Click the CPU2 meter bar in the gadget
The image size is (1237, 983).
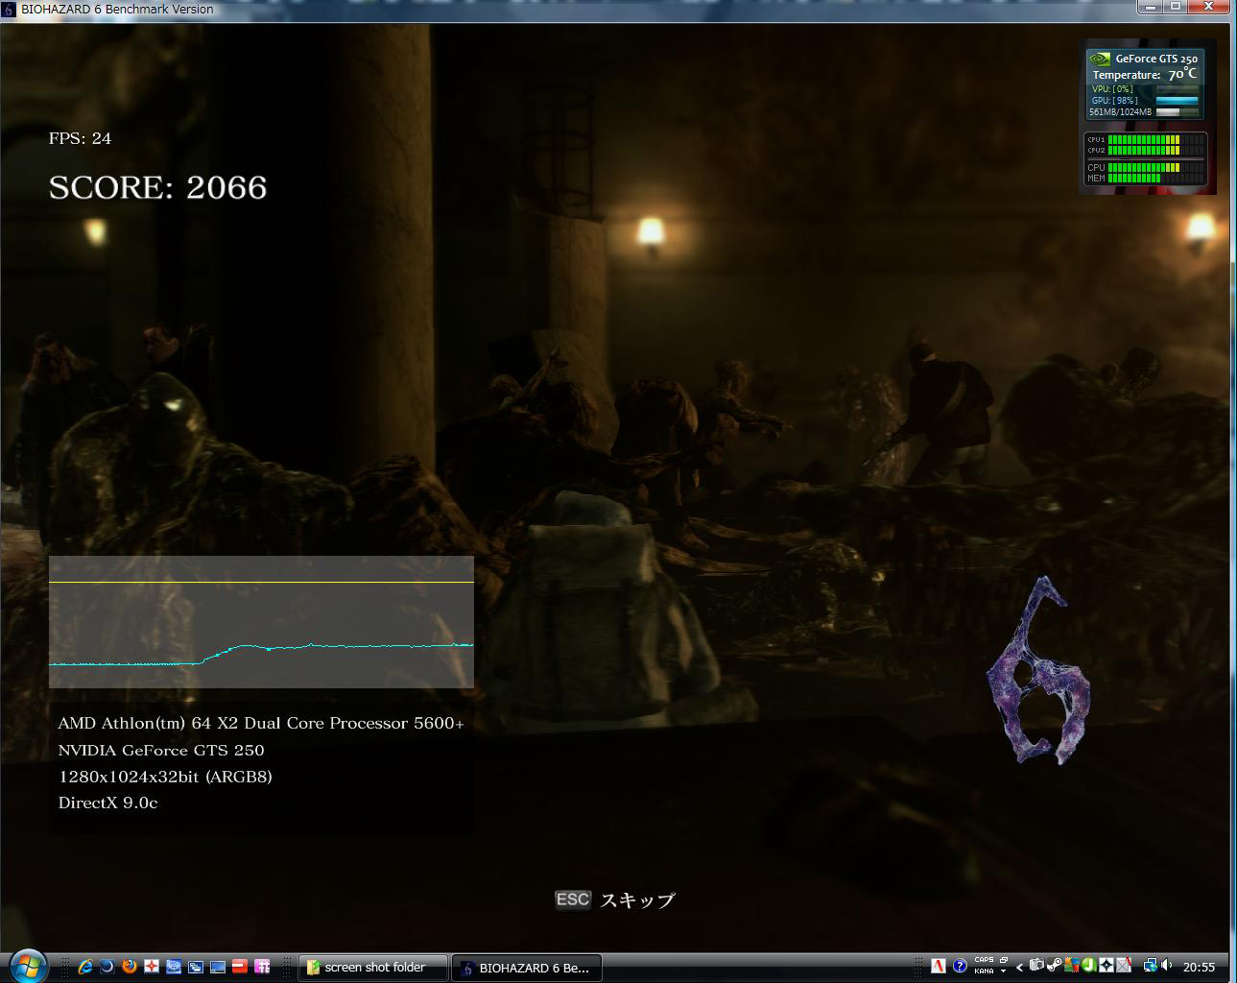click(1155, 150)
